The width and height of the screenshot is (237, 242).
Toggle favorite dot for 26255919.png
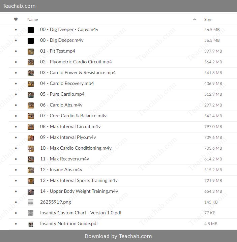point(16,202)
